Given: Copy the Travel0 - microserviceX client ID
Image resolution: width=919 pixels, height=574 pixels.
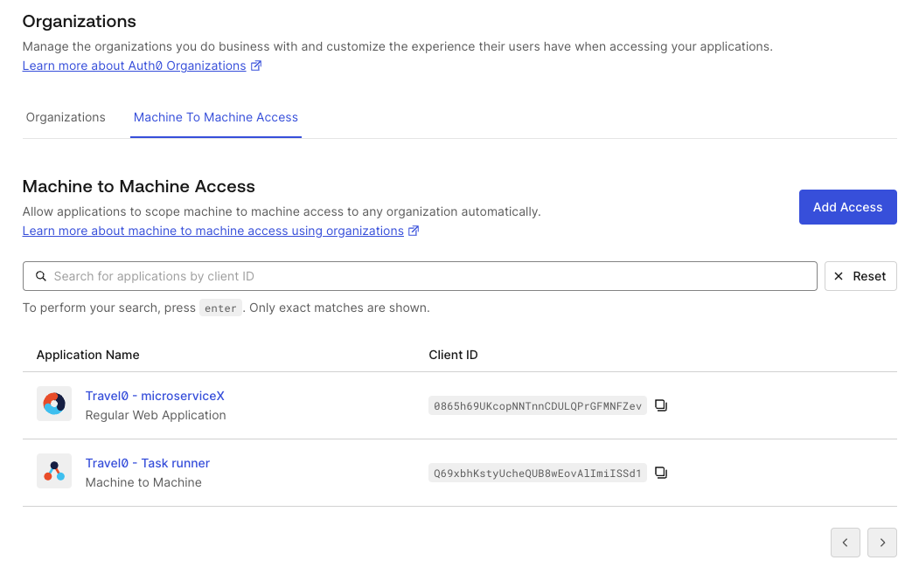Looking at the screenshot, I should pyautogui.click(x=661, y=405).
